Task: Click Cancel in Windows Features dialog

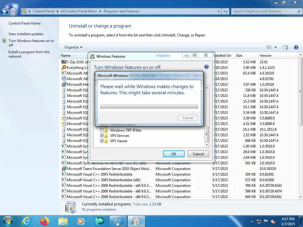Action: (x=198, y=154)
